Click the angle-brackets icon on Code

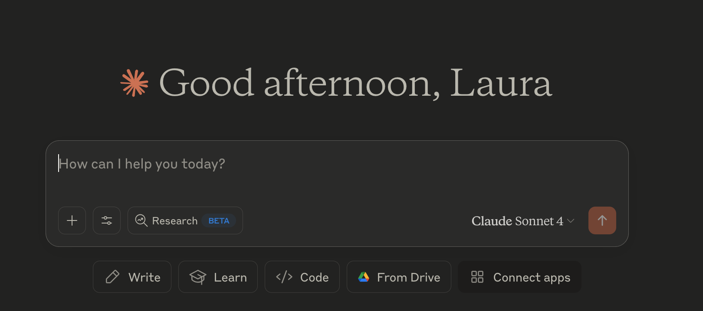tap(284, 277)
